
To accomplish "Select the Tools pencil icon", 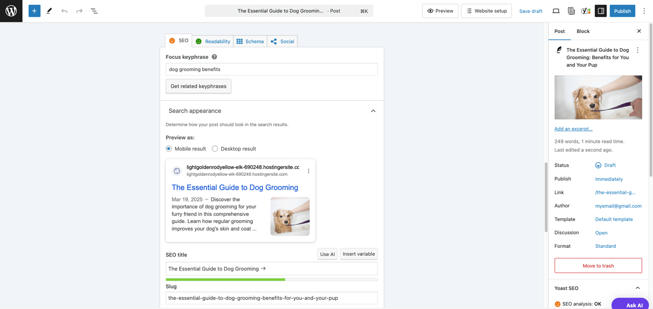I will [x=49, y=11].
